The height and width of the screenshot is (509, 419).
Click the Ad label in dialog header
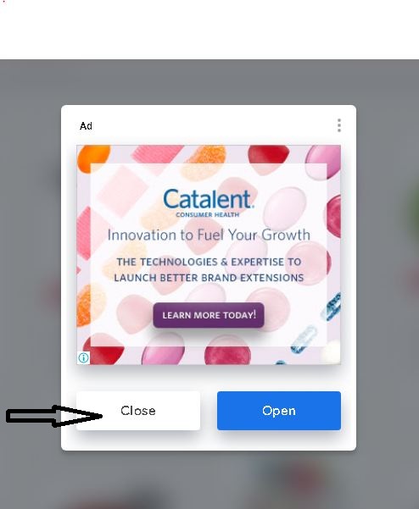[x=86, y=126]
